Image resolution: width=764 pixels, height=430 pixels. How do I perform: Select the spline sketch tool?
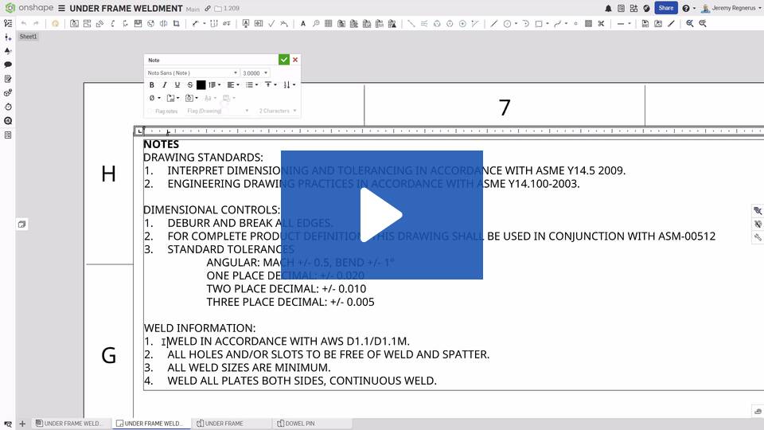tap(558, 23)
